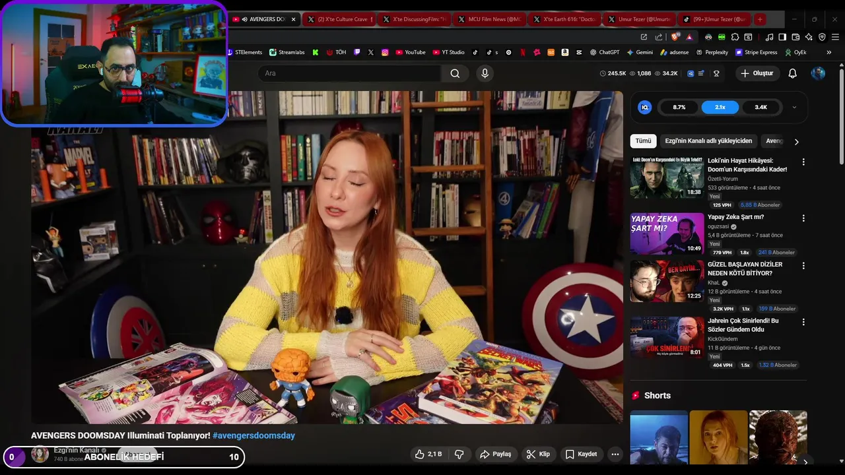Click the #avengersdoomsday hashtag link
845x475 pixels.
(x=253, y=435)
